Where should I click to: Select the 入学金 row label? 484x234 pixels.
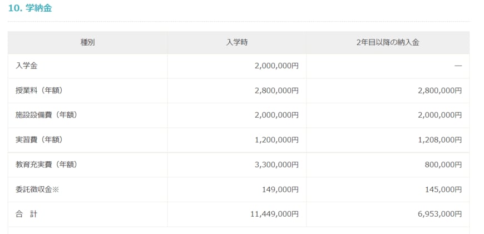click(27, 66)
